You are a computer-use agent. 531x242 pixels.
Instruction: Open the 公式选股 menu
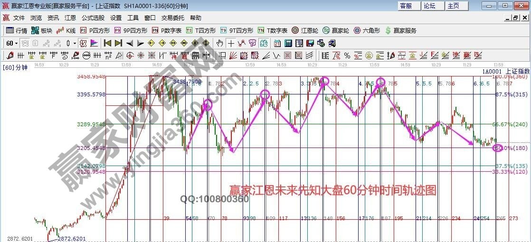93,18
